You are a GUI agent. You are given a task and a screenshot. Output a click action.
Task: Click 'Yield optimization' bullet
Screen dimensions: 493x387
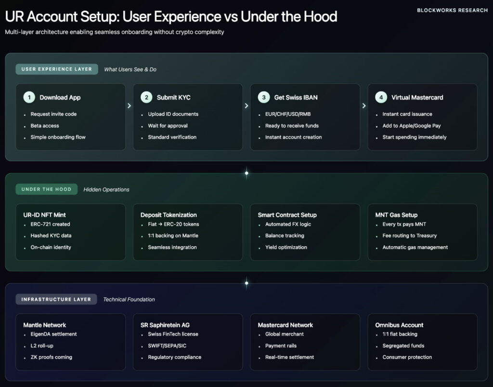[x=286, y=247]
